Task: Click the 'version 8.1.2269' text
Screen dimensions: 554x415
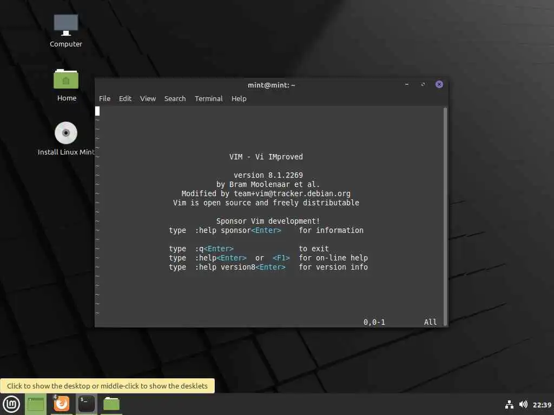Action: tap(268, 175)
